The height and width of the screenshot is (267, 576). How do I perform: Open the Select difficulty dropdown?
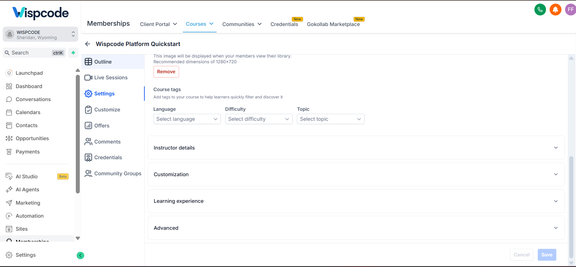tap(259, 119)
